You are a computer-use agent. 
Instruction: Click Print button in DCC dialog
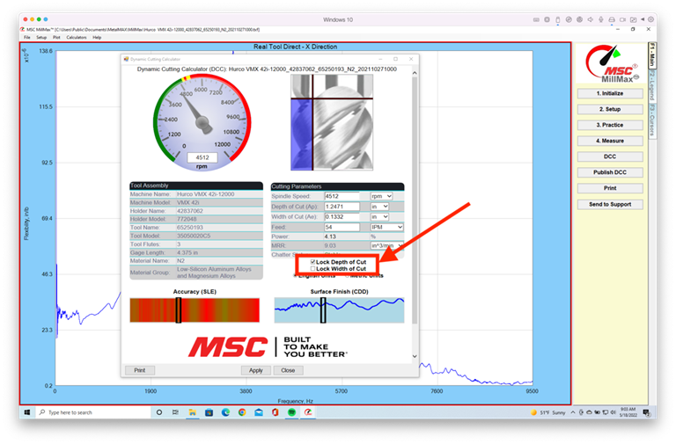pos(140,370)
